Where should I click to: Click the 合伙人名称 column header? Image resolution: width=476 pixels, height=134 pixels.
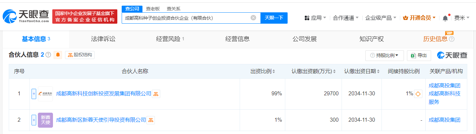click(x=135, y=71)
